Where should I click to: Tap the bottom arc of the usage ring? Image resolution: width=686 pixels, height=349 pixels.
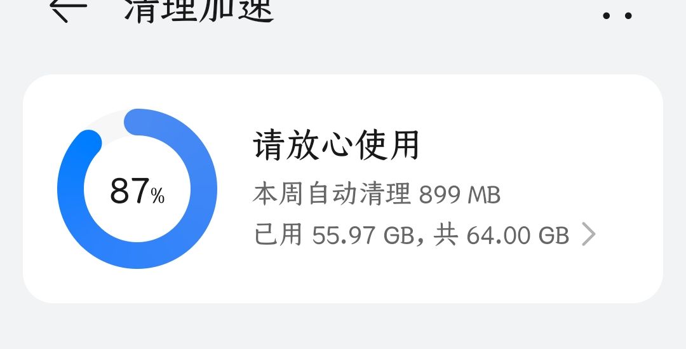tap(137, 256)
